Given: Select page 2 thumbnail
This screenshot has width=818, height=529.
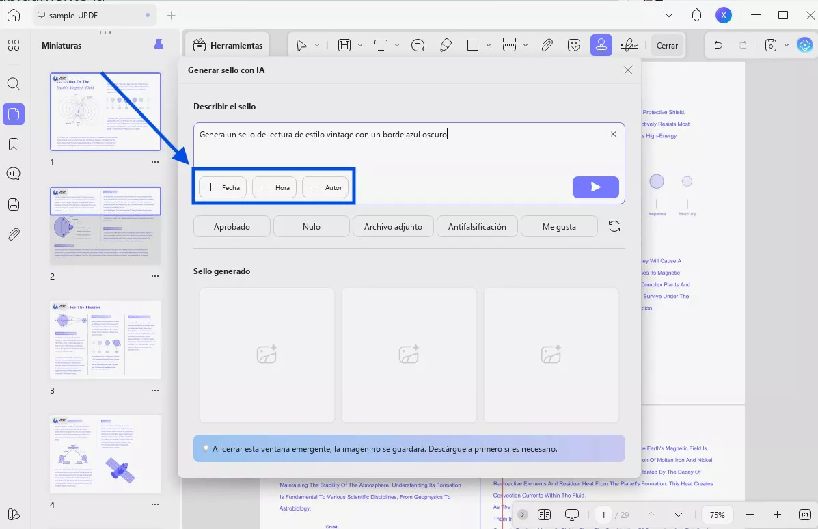Looking at the screenshot, I should pos(105,226).
